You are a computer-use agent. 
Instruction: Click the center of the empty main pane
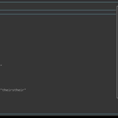pos(58,64)
